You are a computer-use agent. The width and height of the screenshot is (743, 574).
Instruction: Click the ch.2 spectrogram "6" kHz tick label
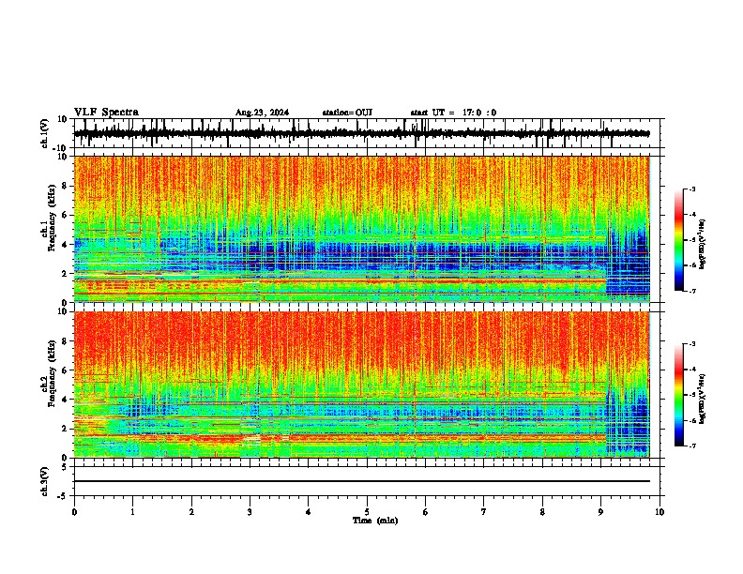tap(65, 370)
